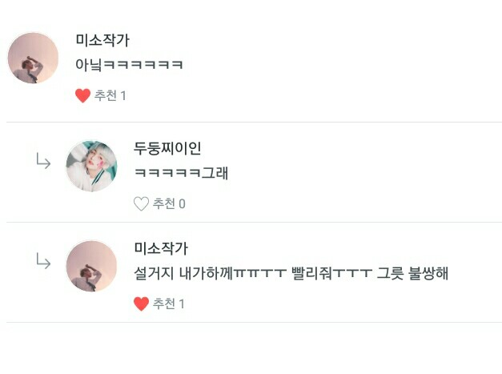This screenshot has width=502, height=374.
Task: Select the 미소작가 username on the last reply
Action: point(161,248)
